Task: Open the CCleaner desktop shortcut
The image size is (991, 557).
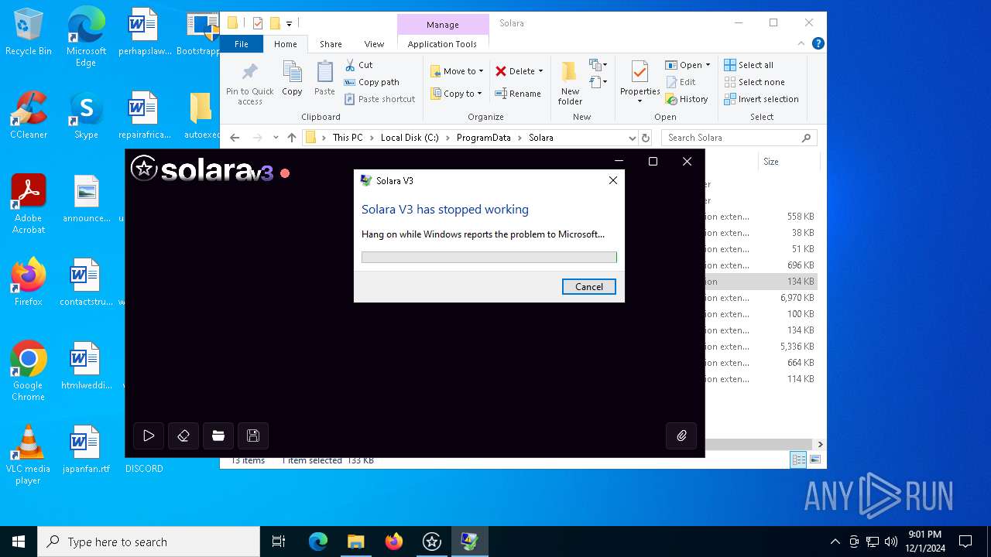Action: pyautogui.click(x=29, y=115)
